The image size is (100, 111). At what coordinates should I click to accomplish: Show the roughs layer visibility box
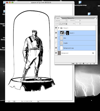pyautogui.click(x=56, y=43)
